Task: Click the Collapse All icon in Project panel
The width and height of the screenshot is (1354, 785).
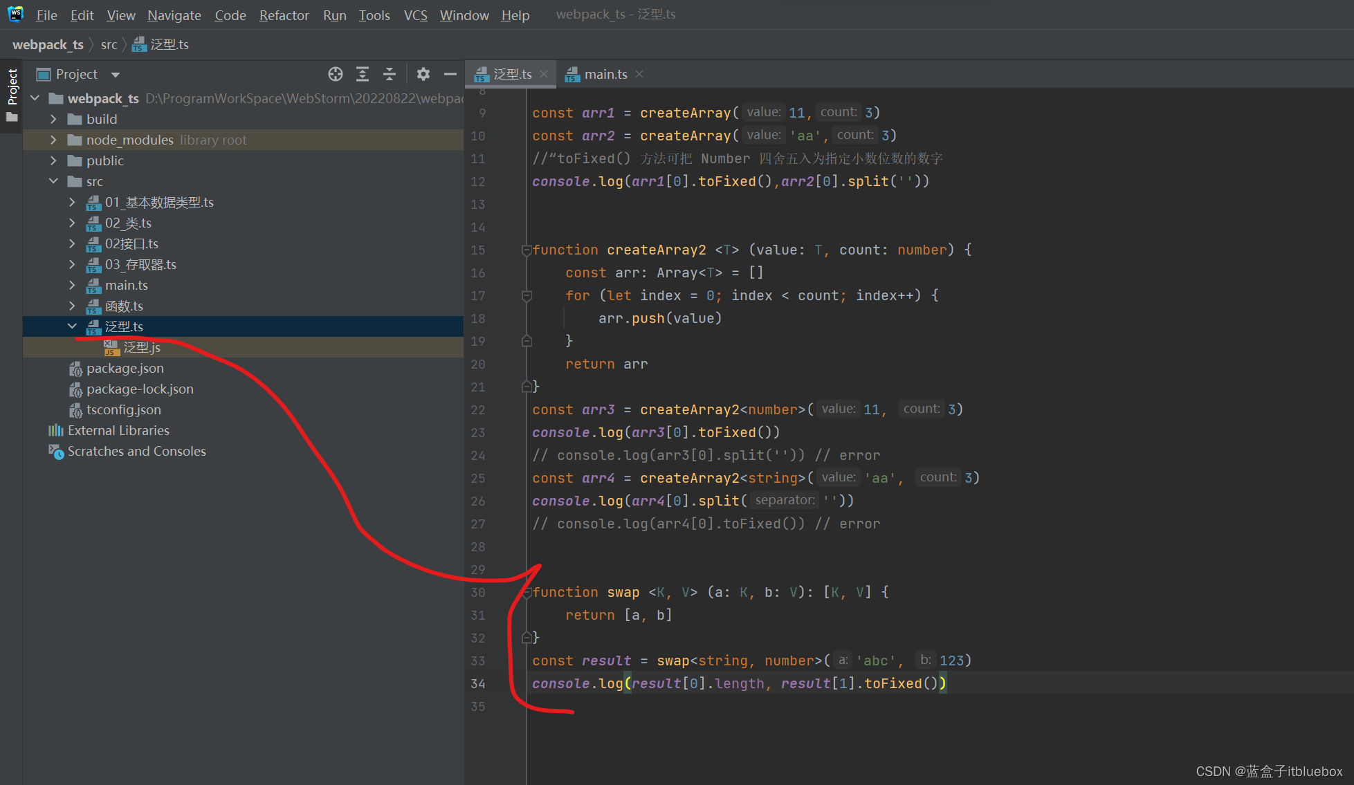Action: coord(390,74)
